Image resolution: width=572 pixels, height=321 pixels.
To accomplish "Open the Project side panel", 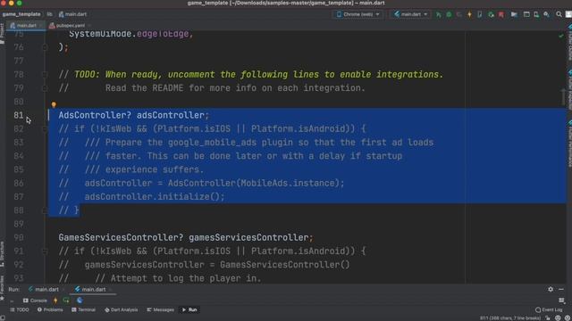I will point(2,34).
